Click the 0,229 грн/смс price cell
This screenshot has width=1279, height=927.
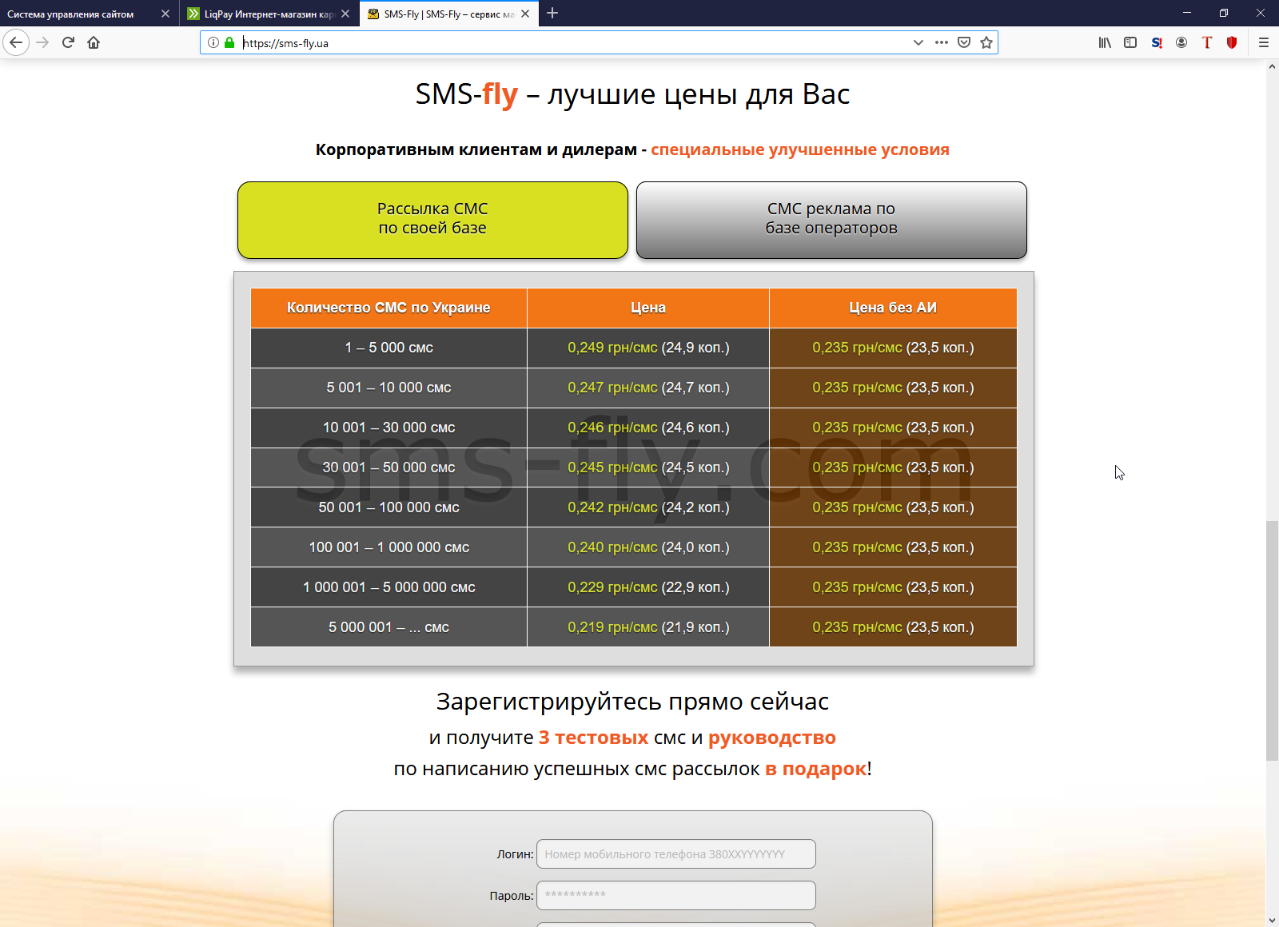(x=648, y=587)
